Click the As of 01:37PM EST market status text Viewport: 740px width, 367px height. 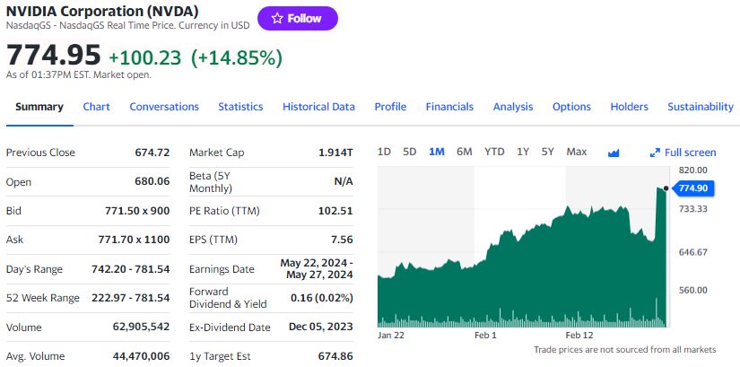click(79, 74)
